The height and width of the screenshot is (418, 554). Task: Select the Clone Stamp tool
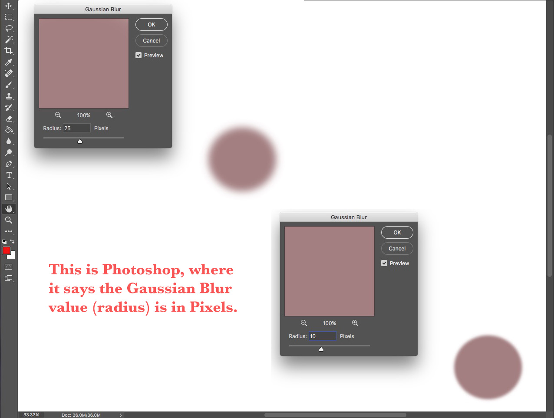click(9, 96)
